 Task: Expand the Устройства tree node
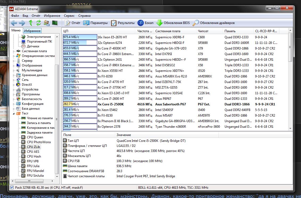14,90
